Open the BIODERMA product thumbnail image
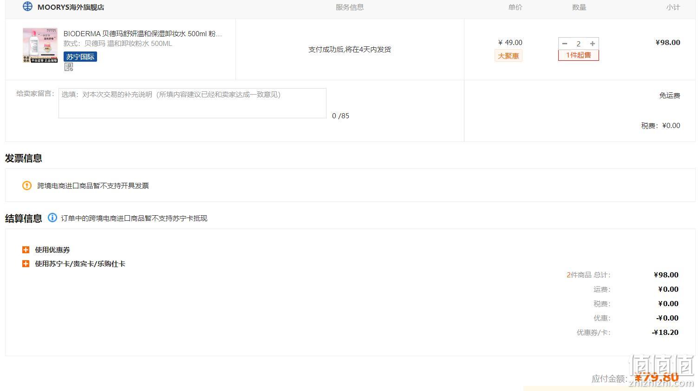Image resolution: width=698 pixels, height=391 pixels. 40,45
